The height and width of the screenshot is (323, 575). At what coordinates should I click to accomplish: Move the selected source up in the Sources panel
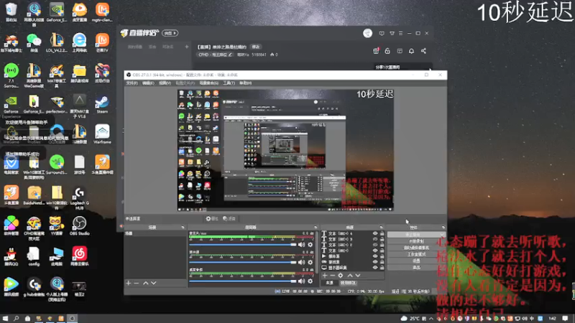point(350,276)
